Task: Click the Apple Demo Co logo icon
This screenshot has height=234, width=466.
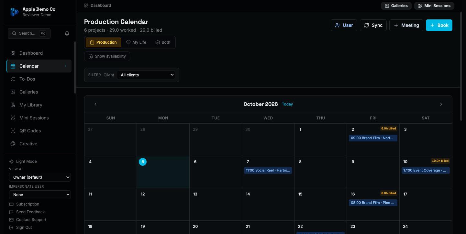Action: [14, 12]
